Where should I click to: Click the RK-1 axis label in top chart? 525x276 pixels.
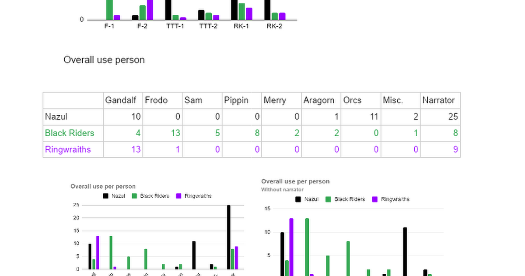click(241, 26)
